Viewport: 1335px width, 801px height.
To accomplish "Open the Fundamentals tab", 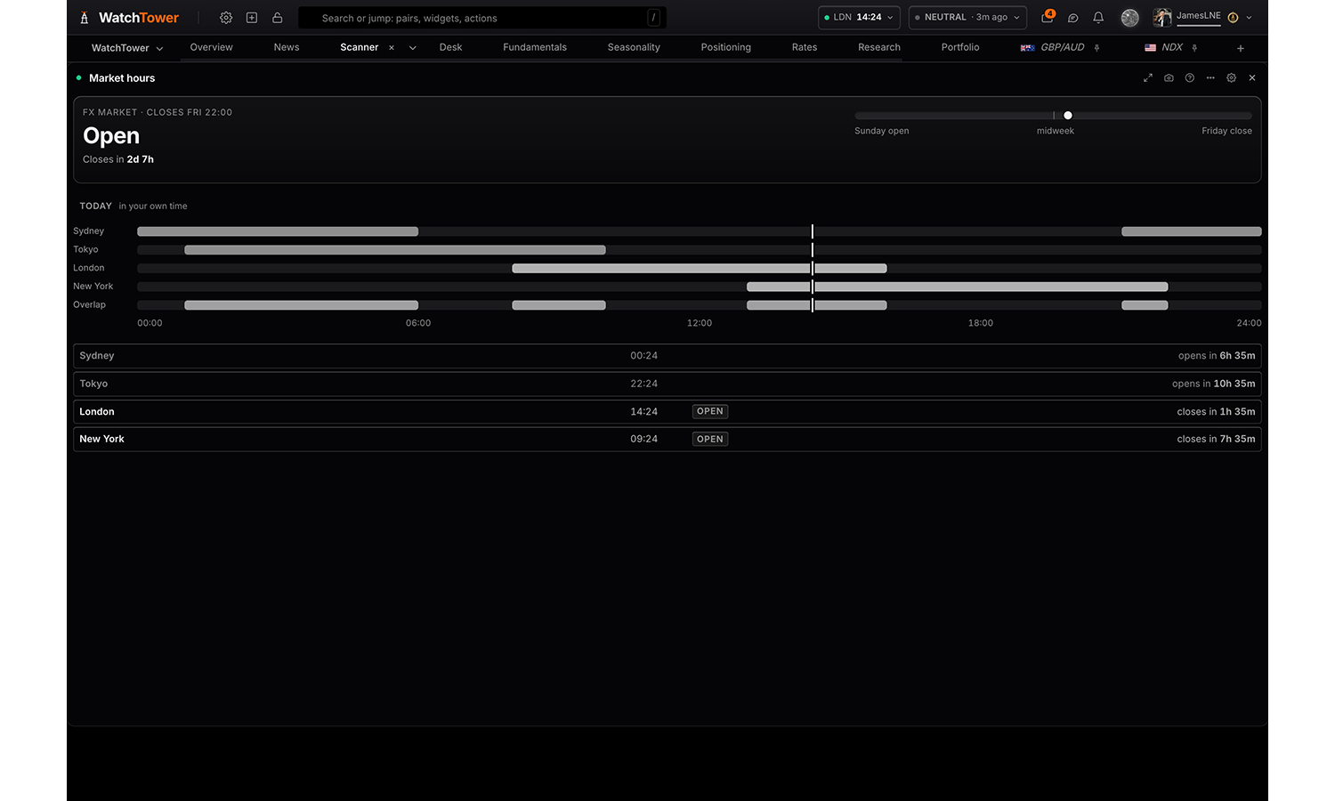I will pos(535,47).
